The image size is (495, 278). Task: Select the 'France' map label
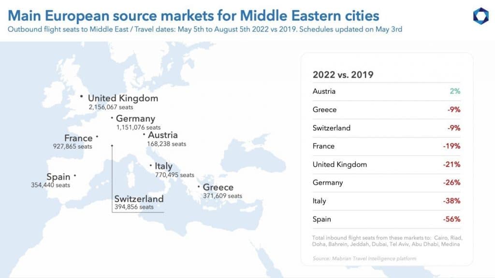pyautogui.click(x=78, y=138)
